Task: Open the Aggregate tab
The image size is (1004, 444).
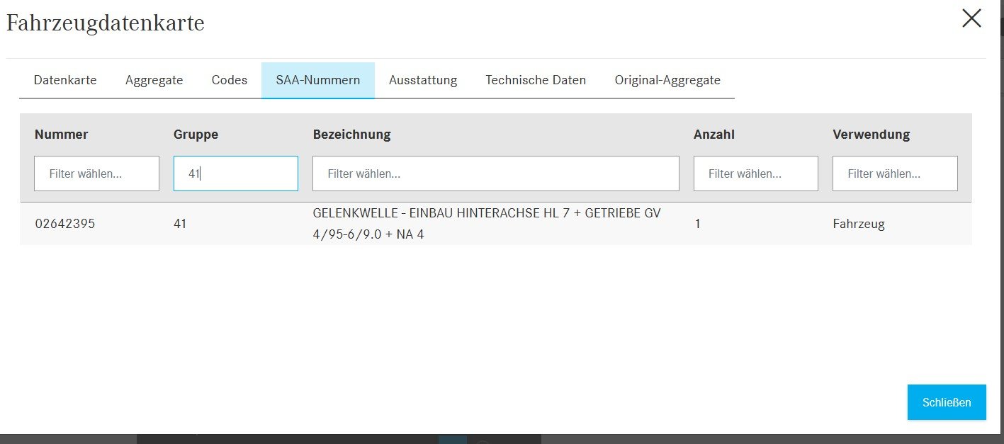Action: click(x=154, y=80)
